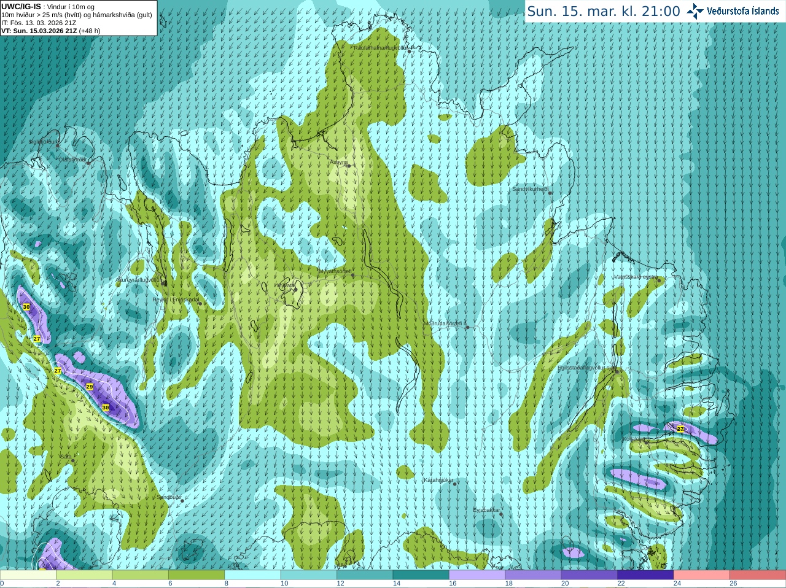Pick the 16–18 m/s light purple legend swatch
This screenshot has height=588, width=786.
[477, 575]
